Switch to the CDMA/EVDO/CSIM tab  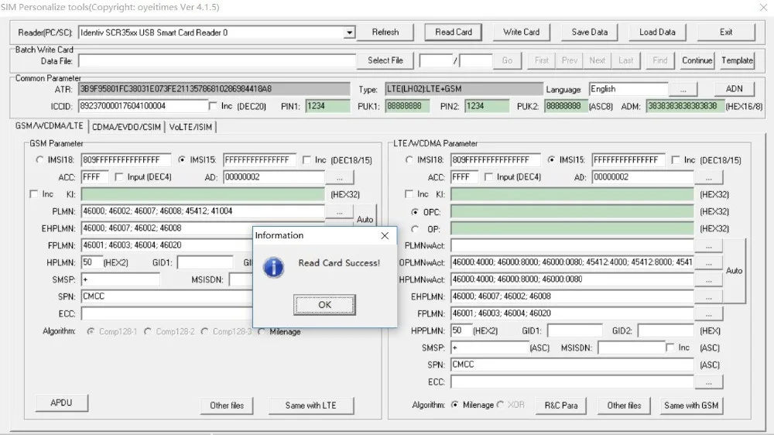(x=126, y=127)
